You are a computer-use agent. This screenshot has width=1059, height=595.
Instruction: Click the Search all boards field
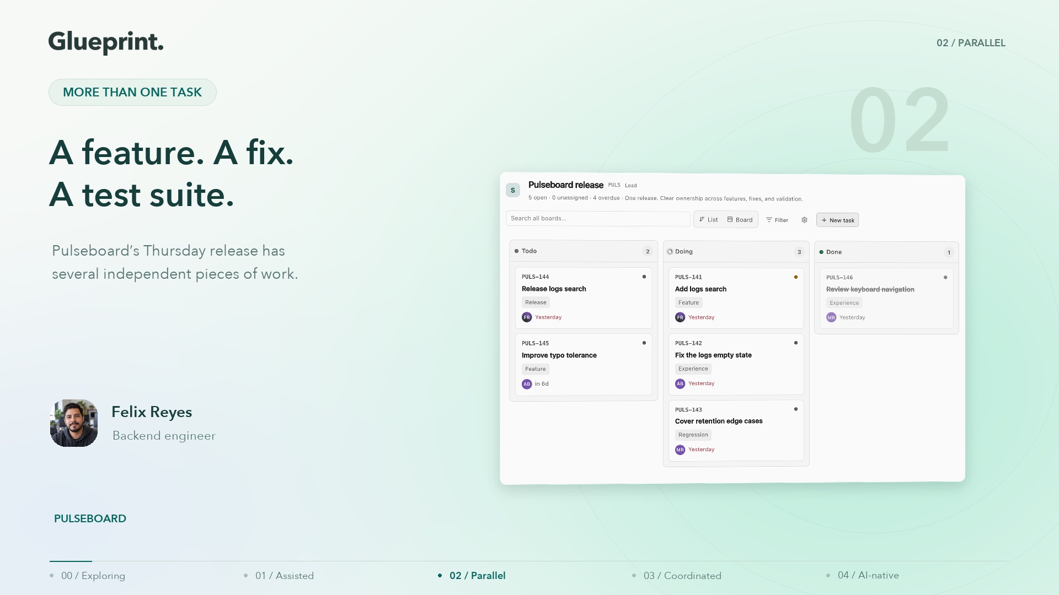click(598, 219)
